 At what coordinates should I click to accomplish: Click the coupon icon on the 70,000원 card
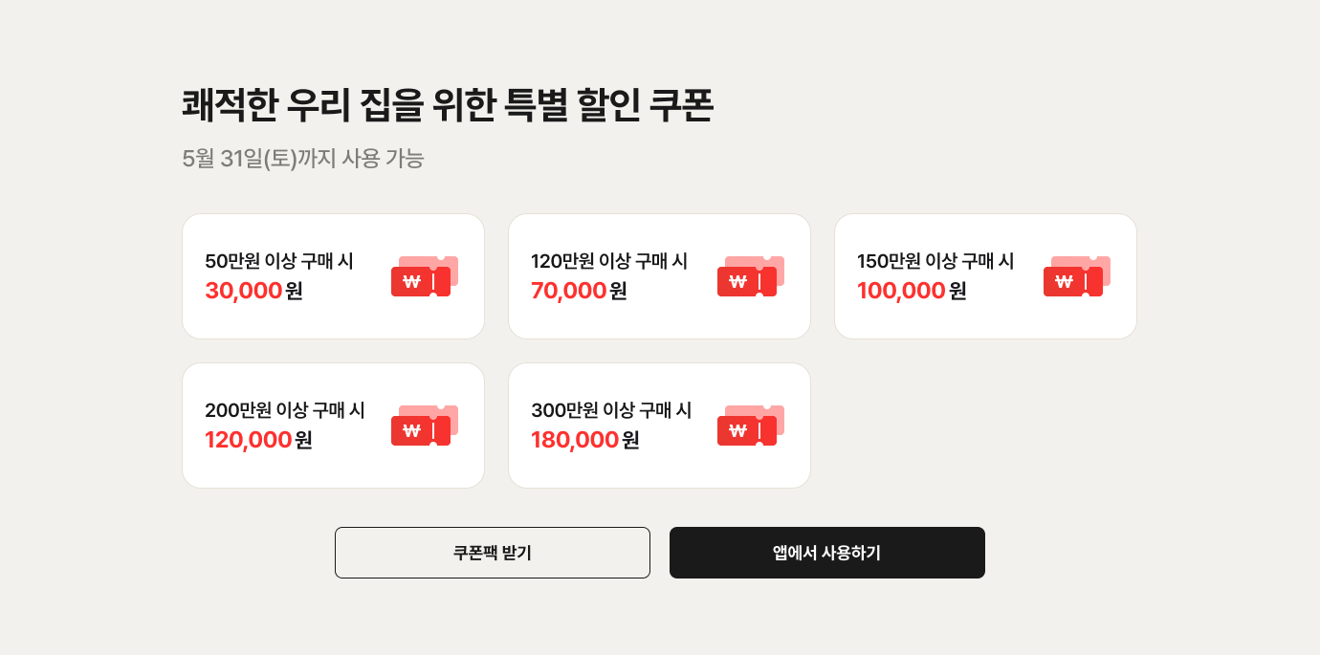(x=751, y=276)
